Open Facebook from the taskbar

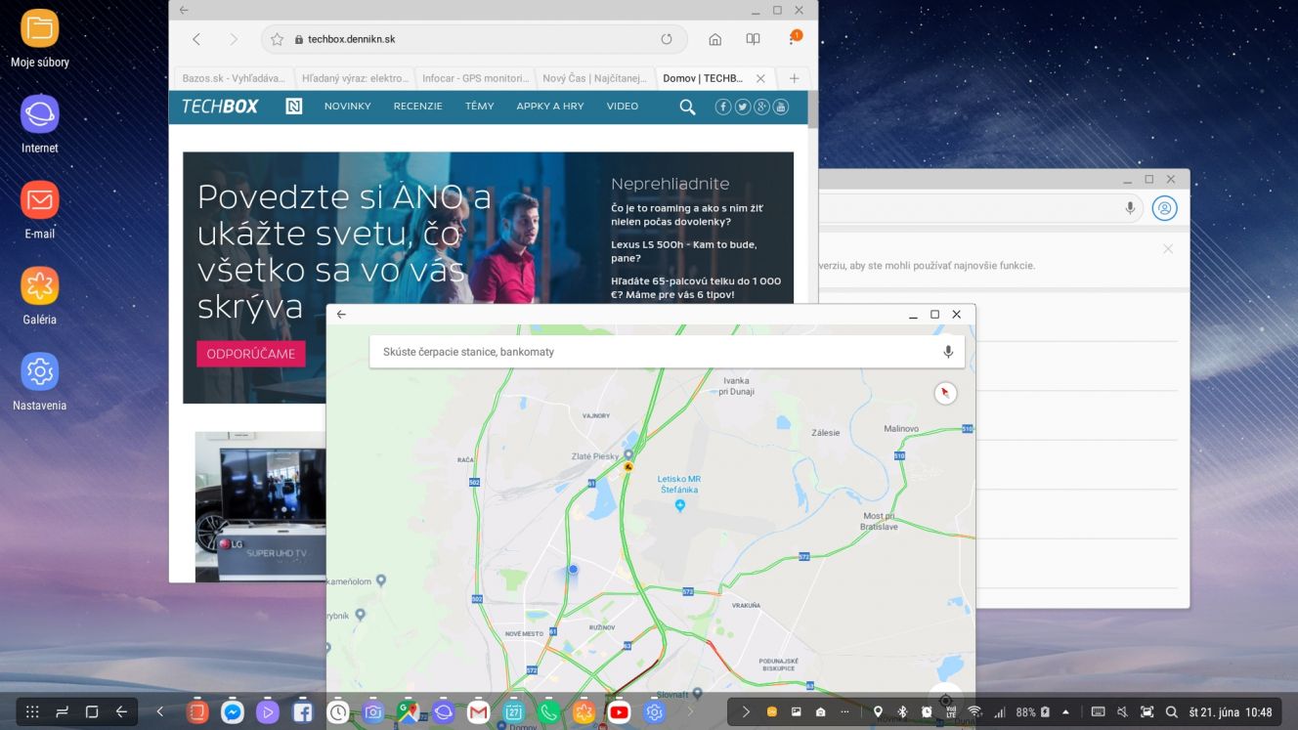(x=302, y=712)
